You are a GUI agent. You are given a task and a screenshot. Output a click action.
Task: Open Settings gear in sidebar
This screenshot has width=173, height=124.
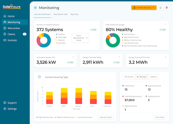[5, 109]
